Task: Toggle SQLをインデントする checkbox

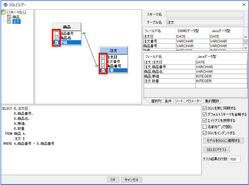Action: coord(205,133)
